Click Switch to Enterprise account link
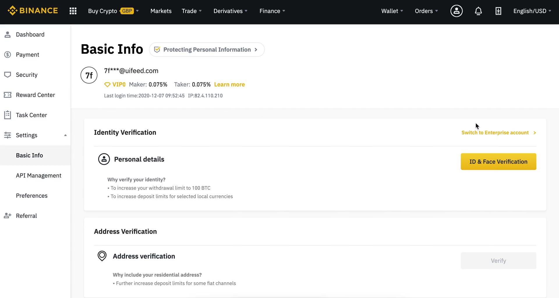Viewport: 559px width, 298px height. [499, 133]
